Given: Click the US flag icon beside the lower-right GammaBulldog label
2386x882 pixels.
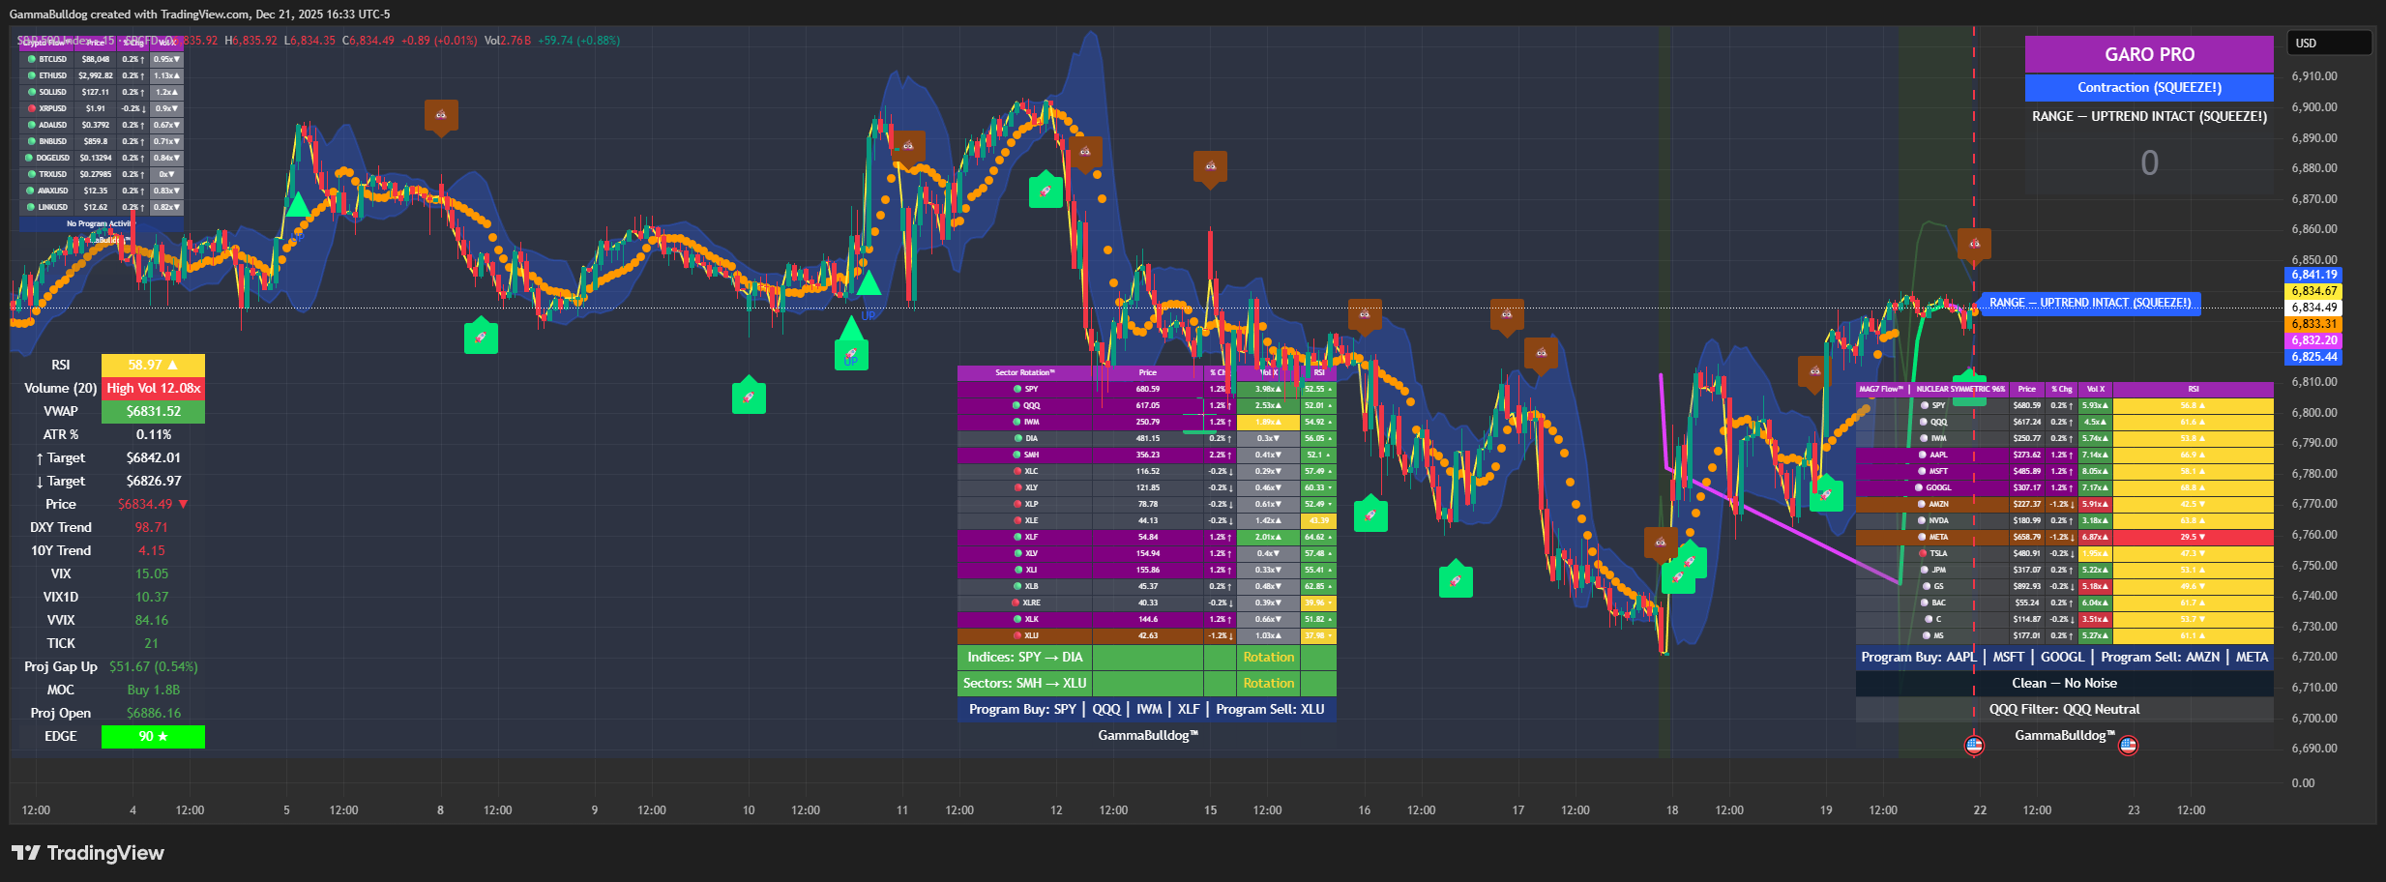Looking at the screenshot, I should pyautogui.click(x=2128, y=745).
